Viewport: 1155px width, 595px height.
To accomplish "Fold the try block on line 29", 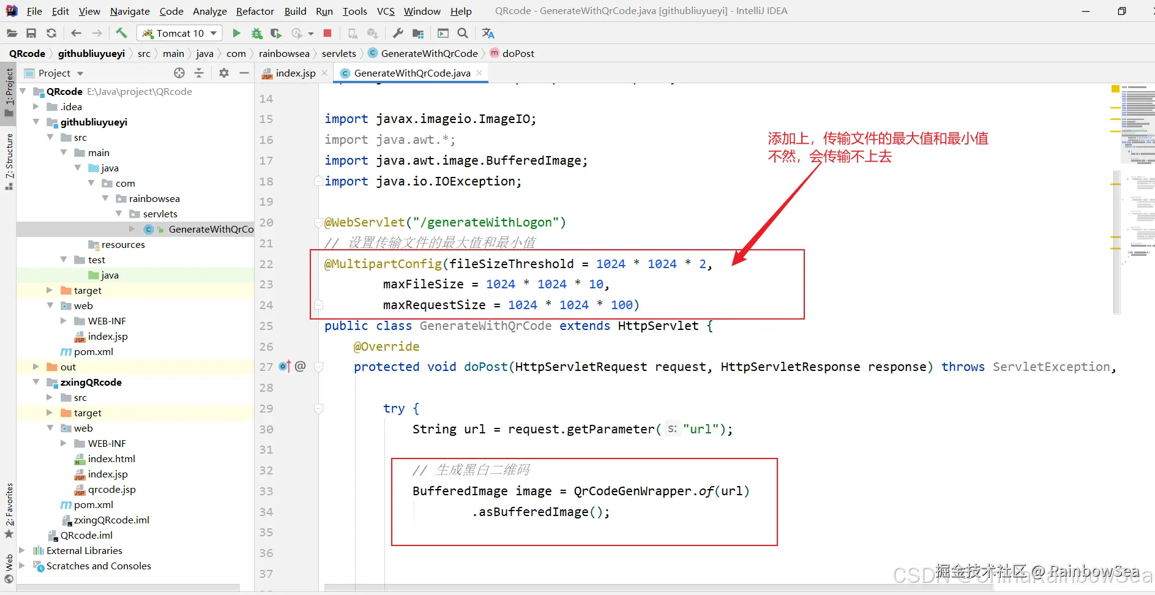I will point(318,408).
